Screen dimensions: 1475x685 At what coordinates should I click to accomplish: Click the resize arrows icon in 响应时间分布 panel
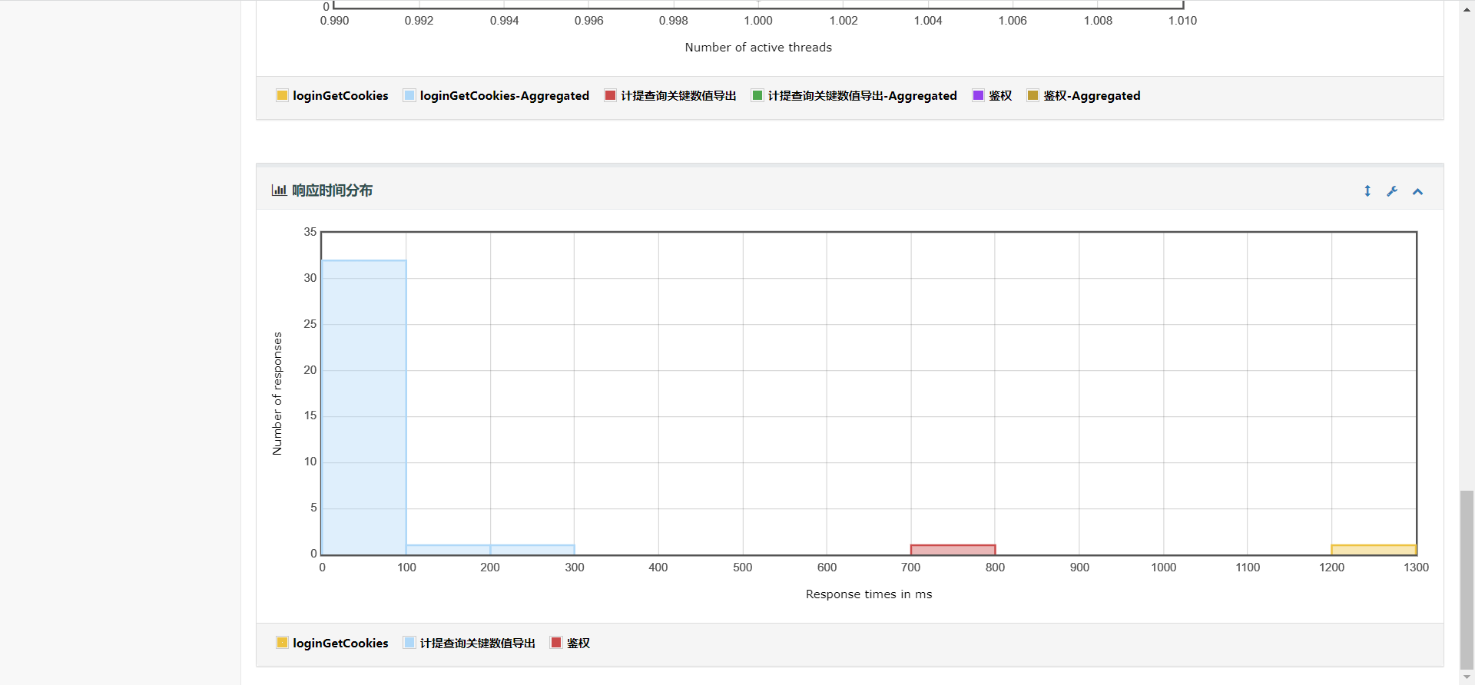click(x=1367, y=190)
